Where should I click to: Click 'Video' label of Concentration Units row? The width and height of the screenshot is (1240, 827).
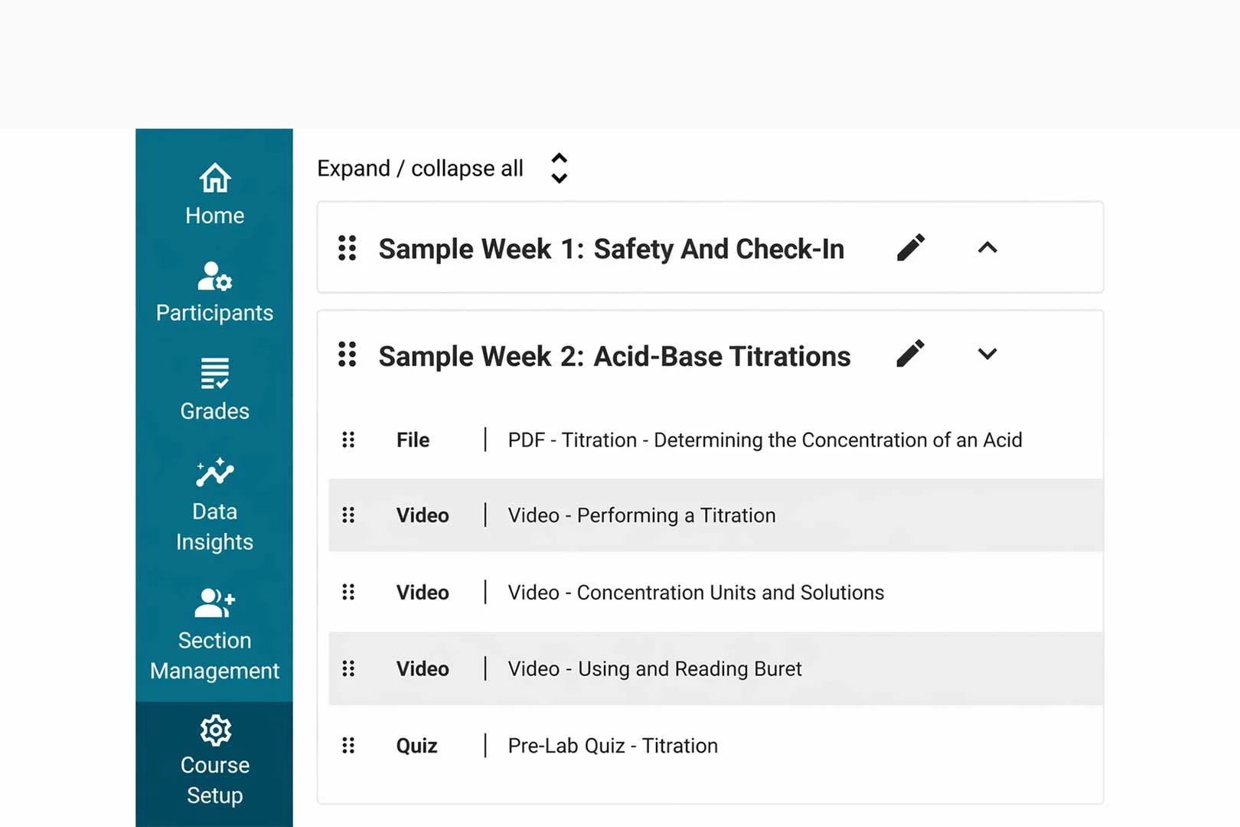click(x=423, y=593)
